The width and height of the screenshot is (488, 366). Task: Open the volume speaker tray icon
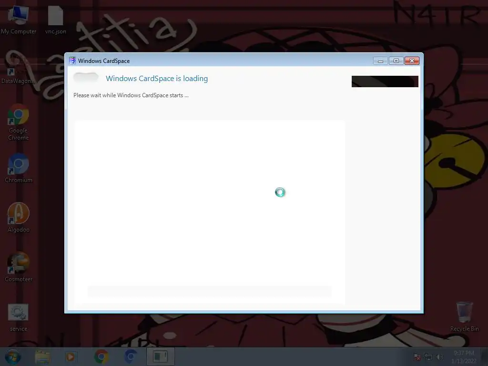tap(440, 357)
